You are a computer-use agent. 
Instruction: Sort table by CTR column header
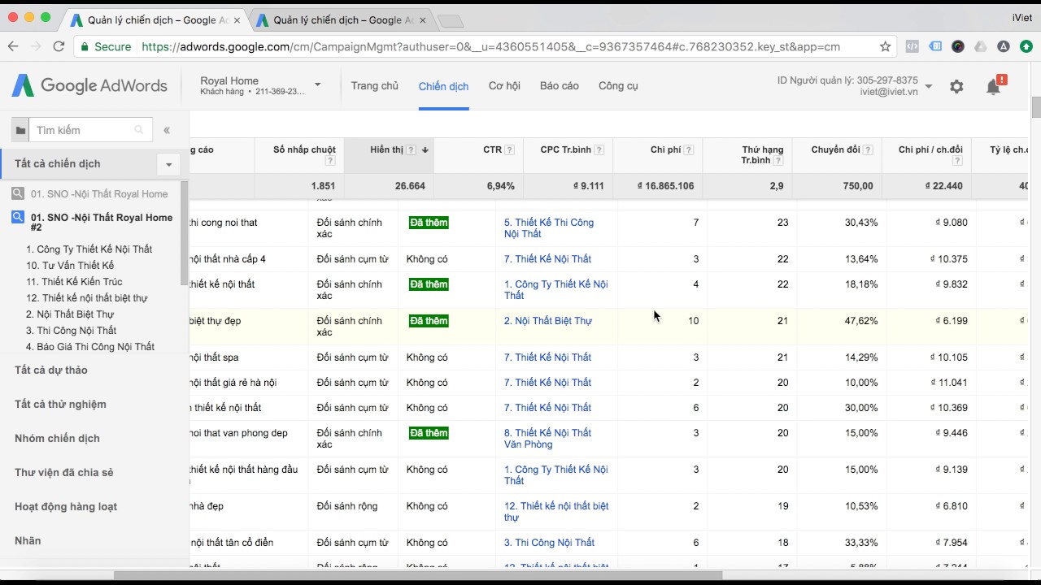pos(492,149)
